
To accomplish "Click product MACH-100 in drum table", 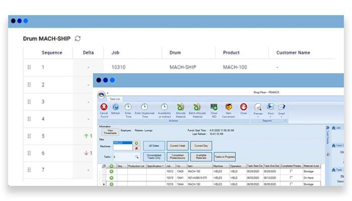I will pyautogui.click(x=235, y=67).
